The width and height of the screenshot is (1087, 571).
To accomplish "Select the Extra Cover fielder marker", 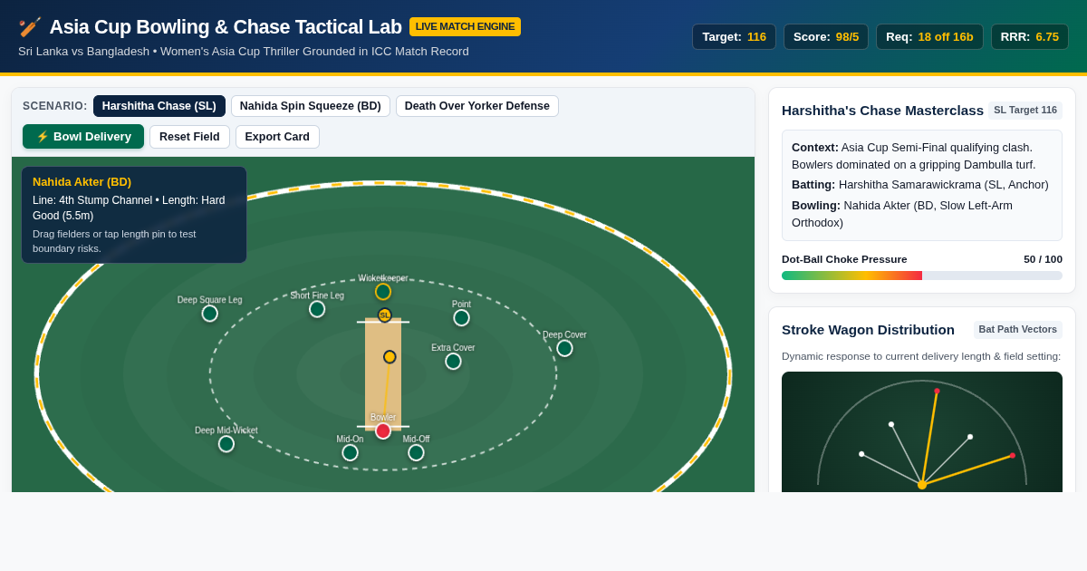I will tap(453, 362).
